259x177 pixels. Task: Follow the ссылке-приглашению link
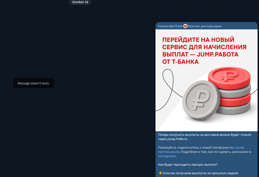[x=202, y=150]
